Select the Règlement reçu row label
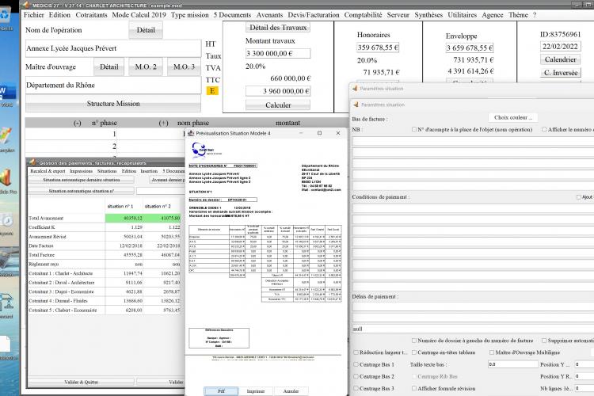The width and height of the screenshot is (594, 396). [x=44, y=264]
